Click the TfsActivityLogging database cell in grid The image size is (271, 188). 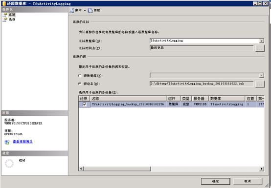click(227, 104)
